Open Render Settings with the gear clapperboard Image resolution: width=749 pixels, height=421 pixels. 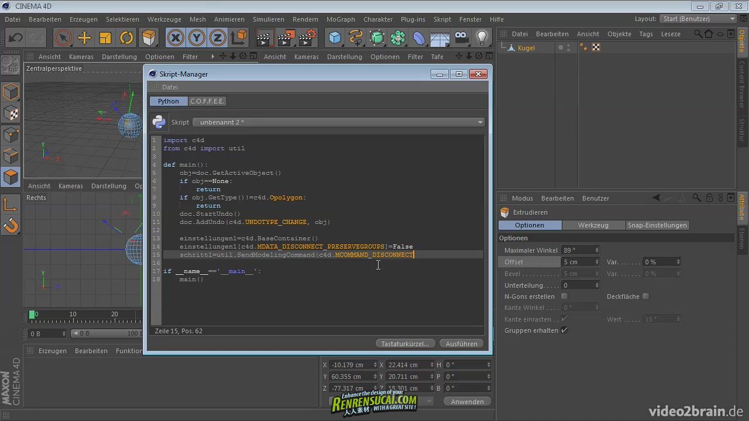point(308,38)
